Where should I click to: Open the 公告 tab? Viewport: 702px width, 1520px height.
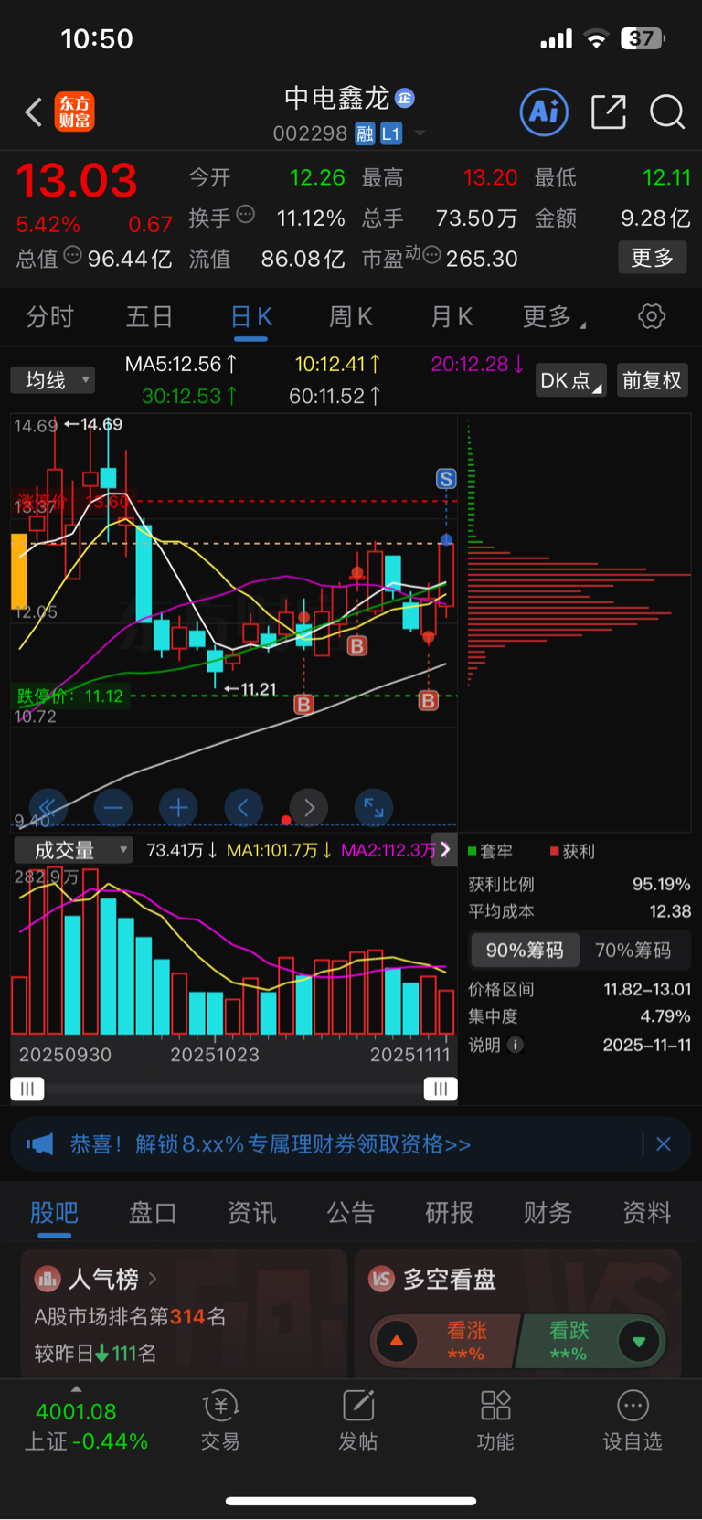click(351, 1212)
